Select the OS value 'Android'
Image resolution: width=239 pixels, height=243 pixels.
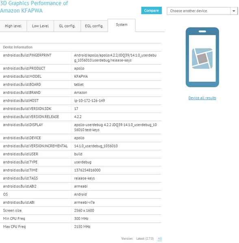tap(80, 194)
